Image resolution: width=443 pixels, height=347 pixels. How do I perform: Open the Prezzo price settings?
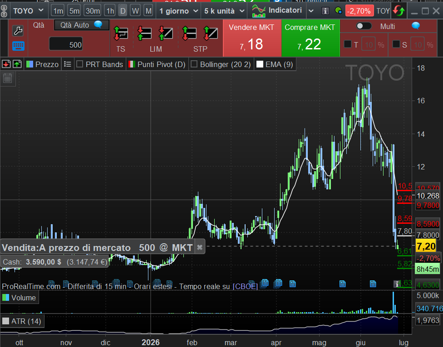pos(42,64)
